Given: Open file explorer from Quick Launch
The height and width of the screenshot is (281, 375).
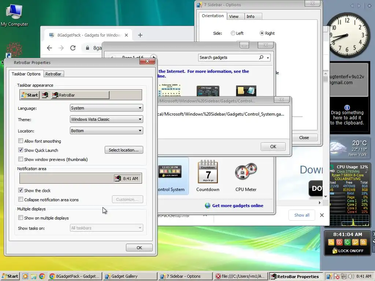Looking at the screenshot, I should 34,277.
